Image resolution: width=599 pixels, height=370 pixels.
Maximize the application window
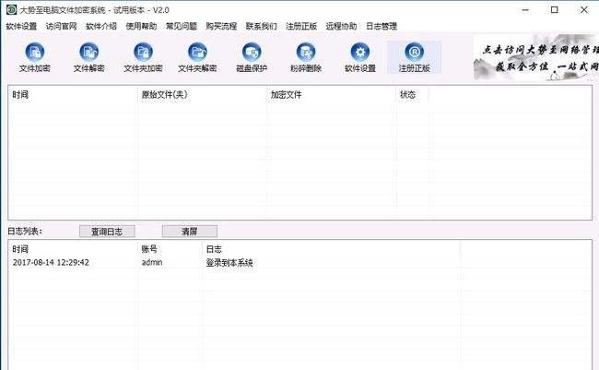click(554, 10)
